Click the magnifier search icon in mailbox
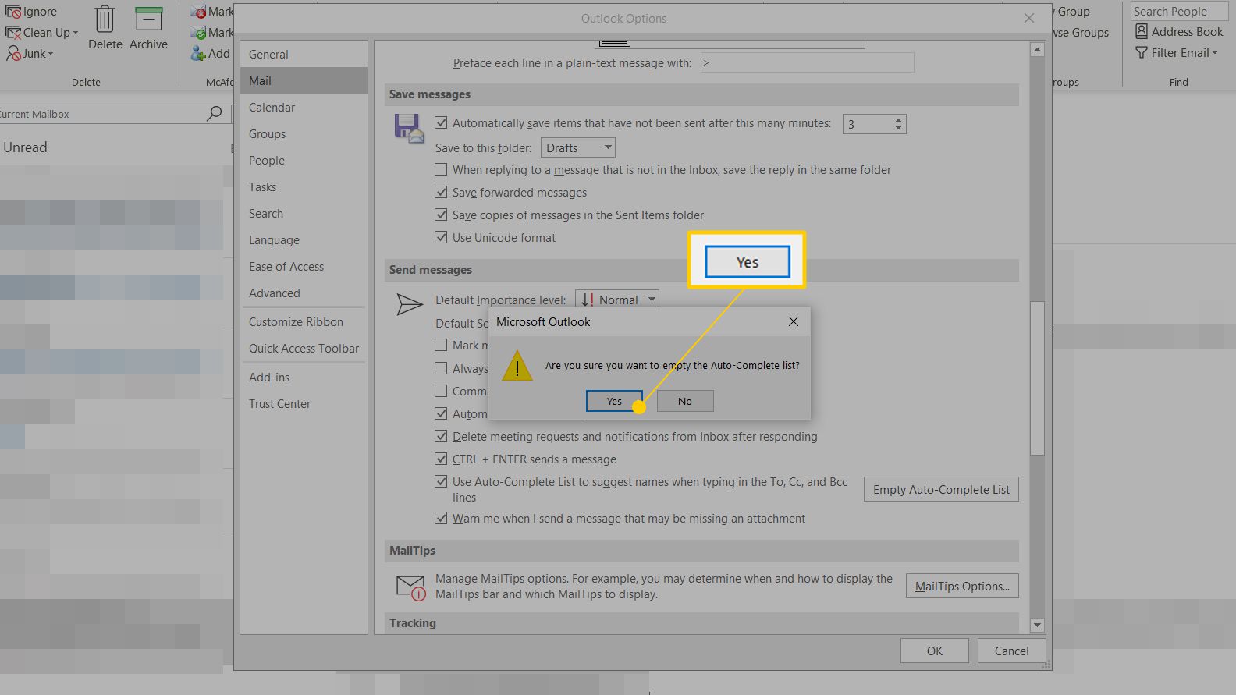Screen dimensions: 1236x695 tap(214, 114)
